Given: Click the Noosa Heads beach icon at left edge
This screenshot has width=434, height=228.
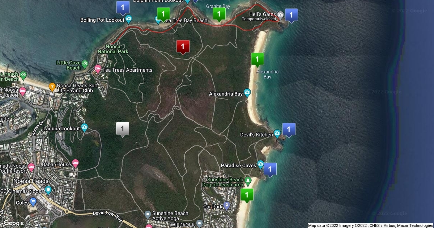Looking at the screenshot, I should coord(24,75).
